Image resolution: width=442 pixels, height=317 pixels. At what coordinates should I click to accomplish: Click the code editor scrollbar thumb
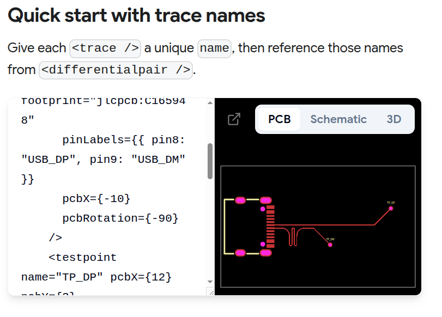point(210,161)
